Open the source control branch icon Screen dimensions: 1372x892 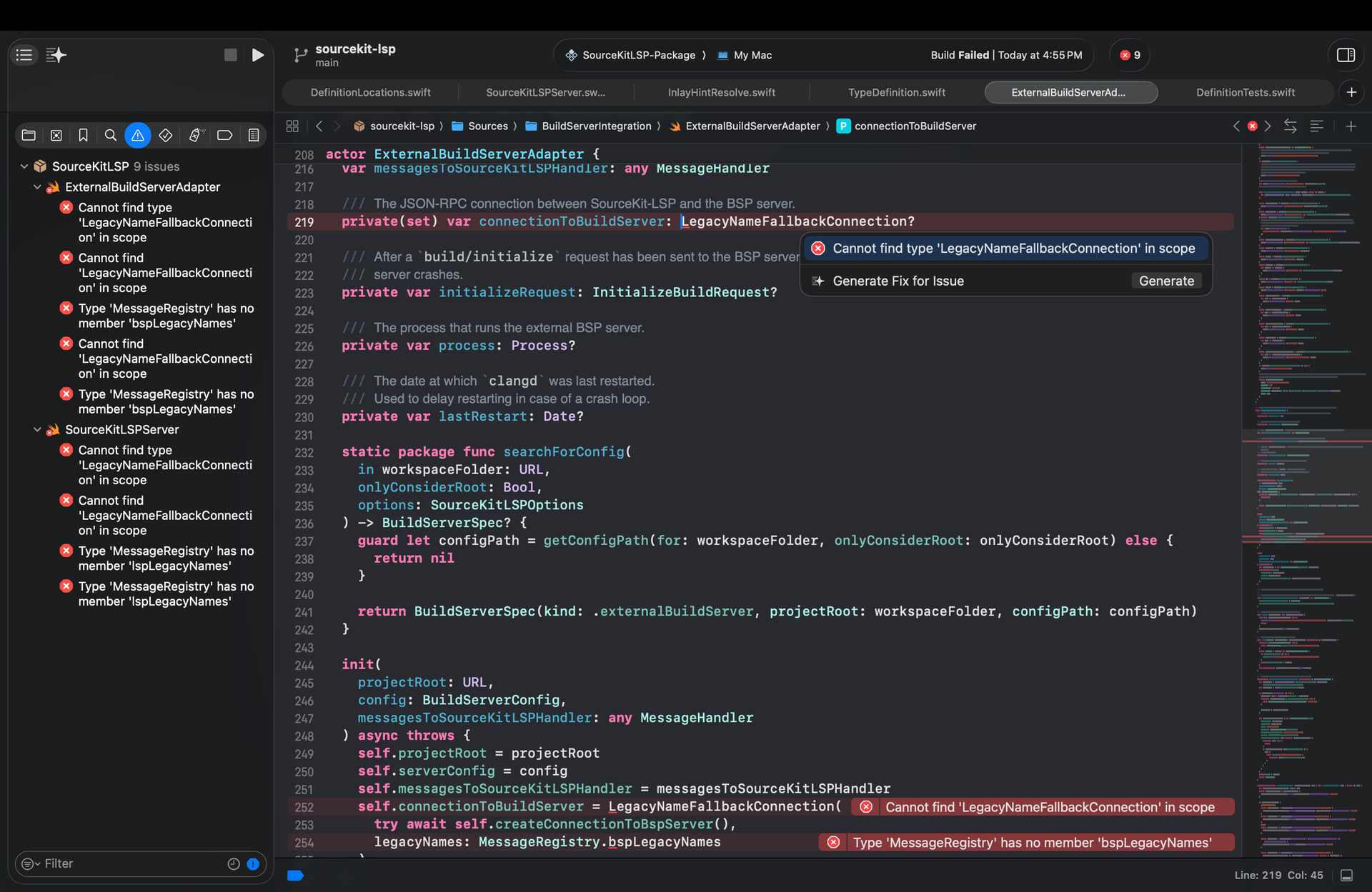301,55
